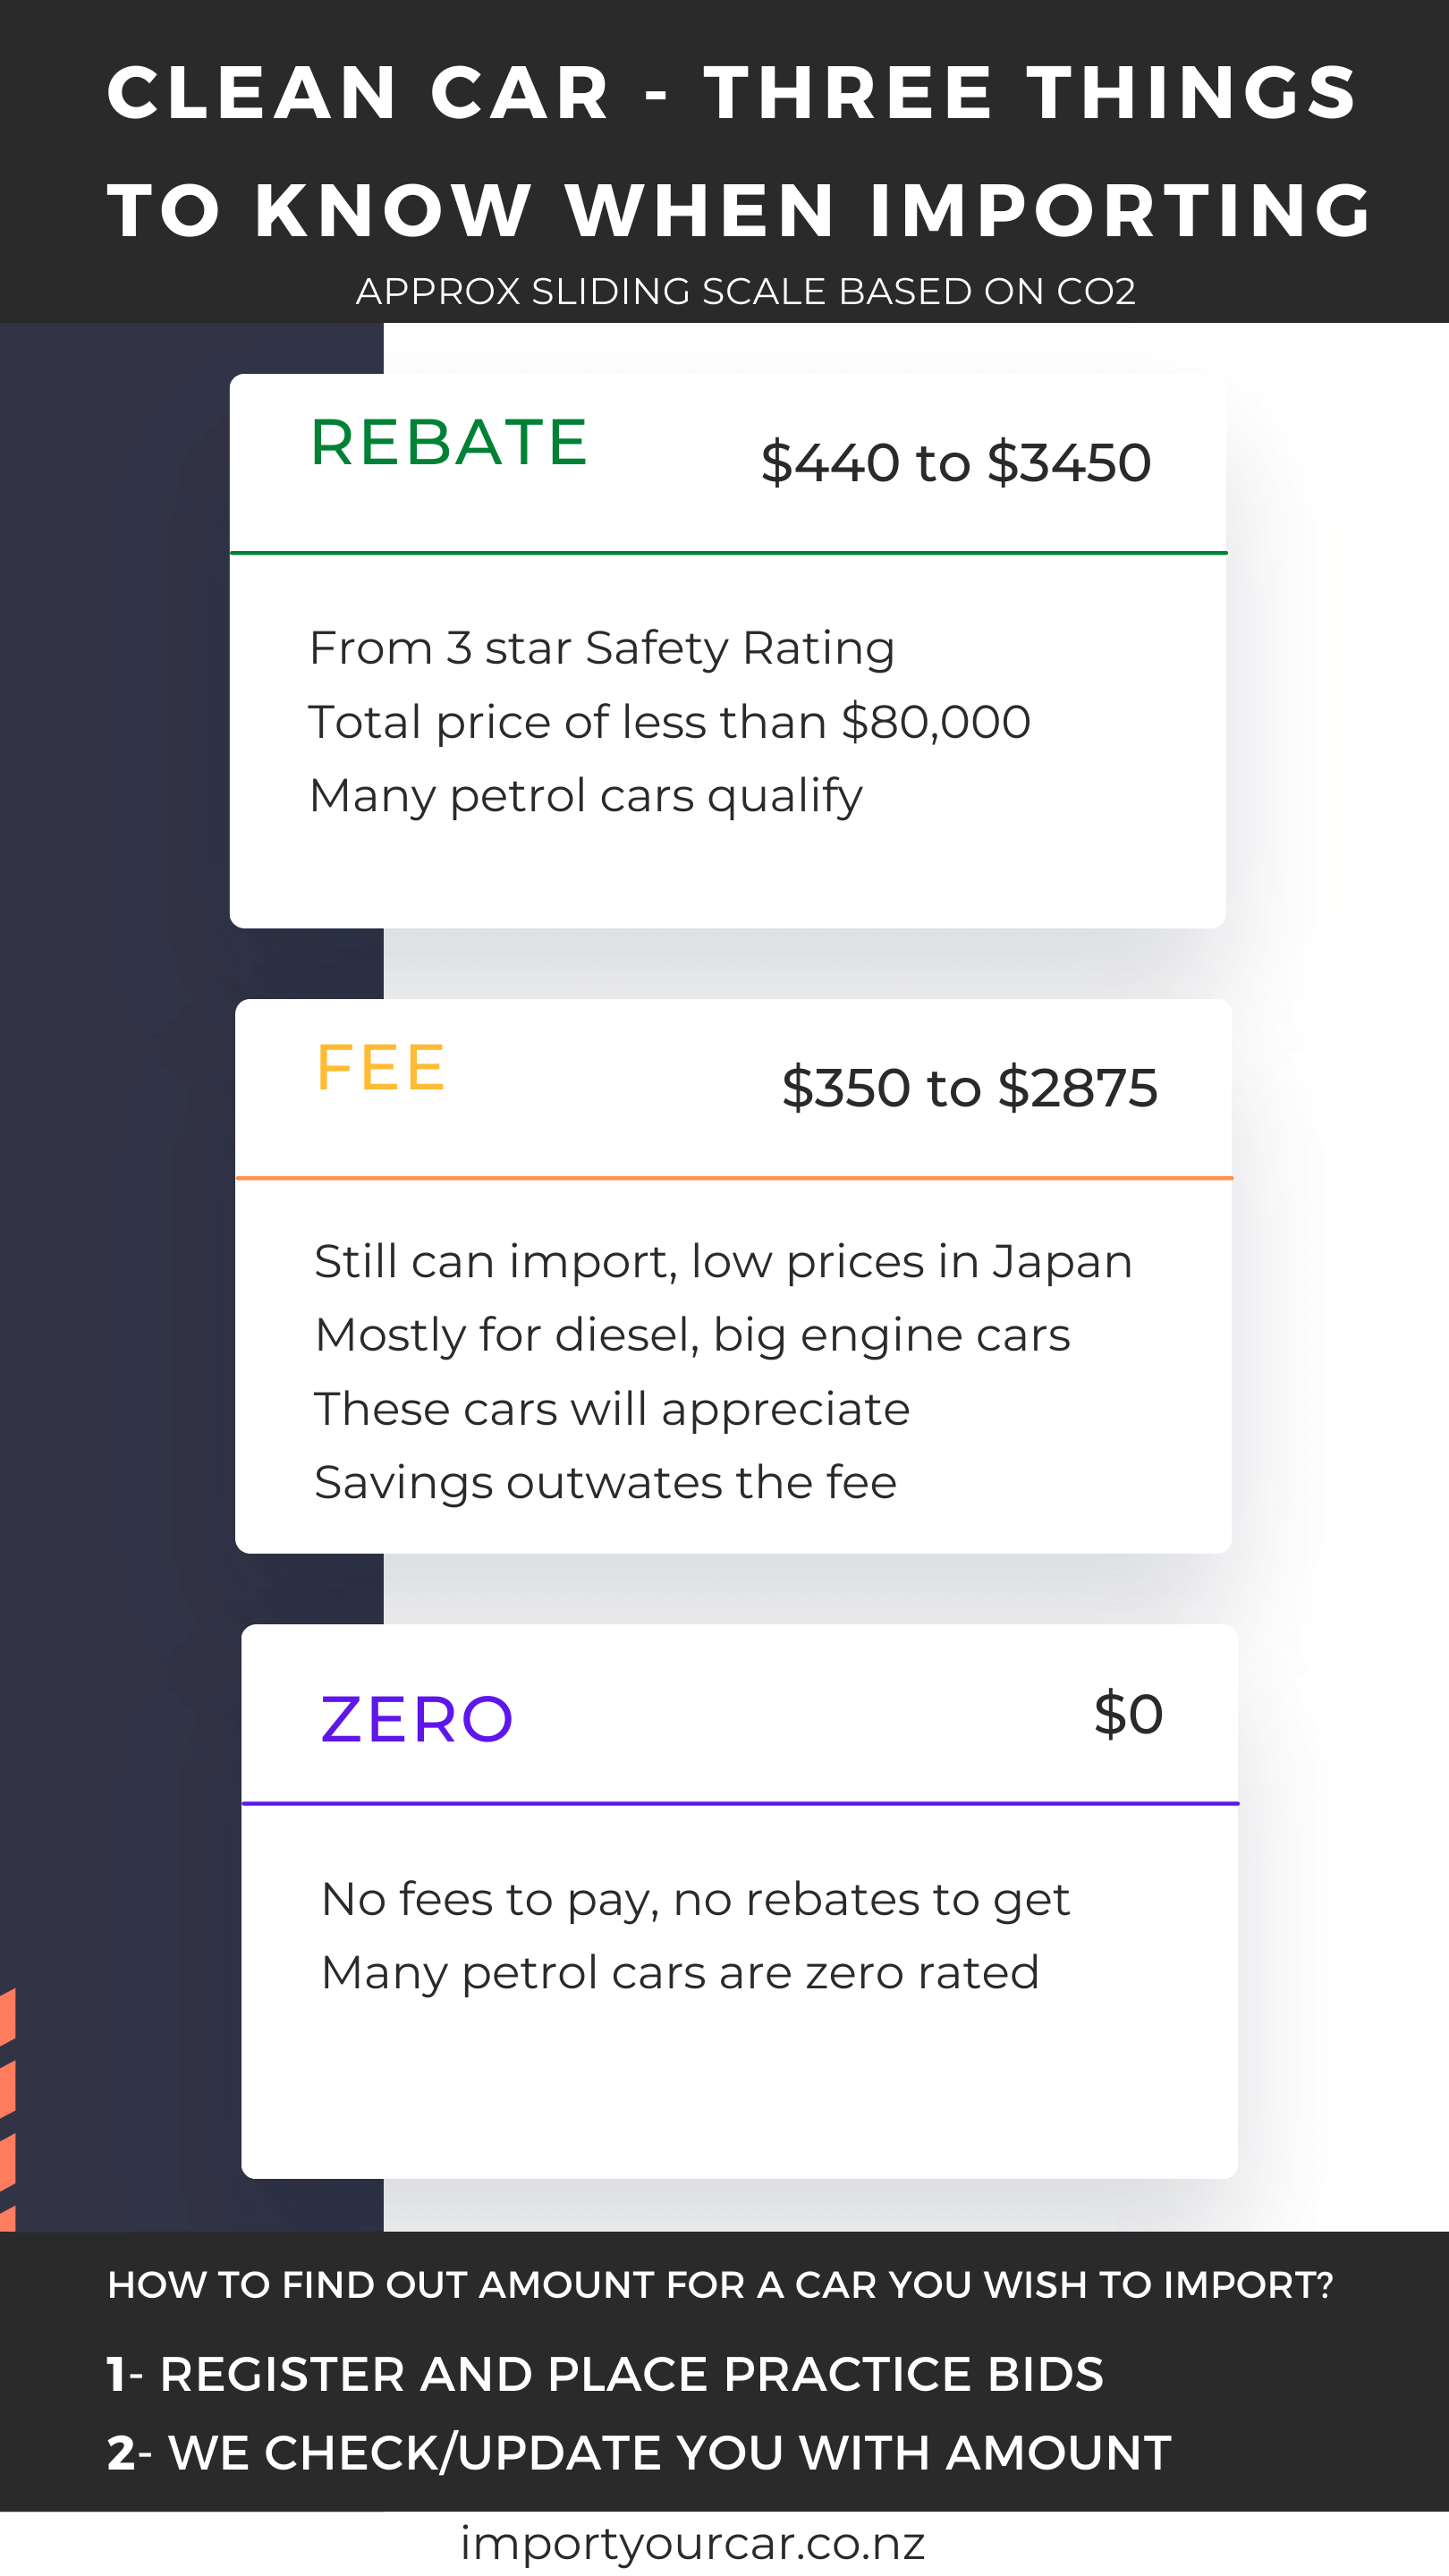Click the 'Approx sliding scale based on CO2' subtitle
Image resolution: width=1449 pixels, height=2576 pixels.
coord(746,291)
